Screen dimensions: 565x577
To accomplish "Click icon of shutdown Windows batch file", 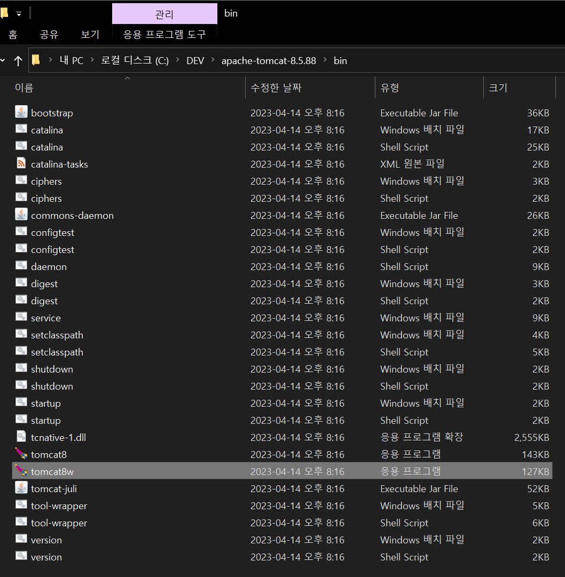I will coord(21,368).
